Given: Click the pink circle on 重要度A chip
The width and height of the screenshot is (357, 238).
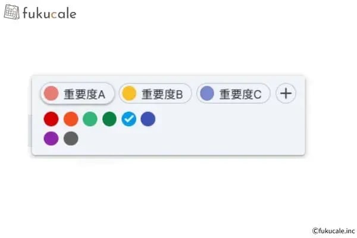Looking at the screenshot, I should (x=52, y=93).
